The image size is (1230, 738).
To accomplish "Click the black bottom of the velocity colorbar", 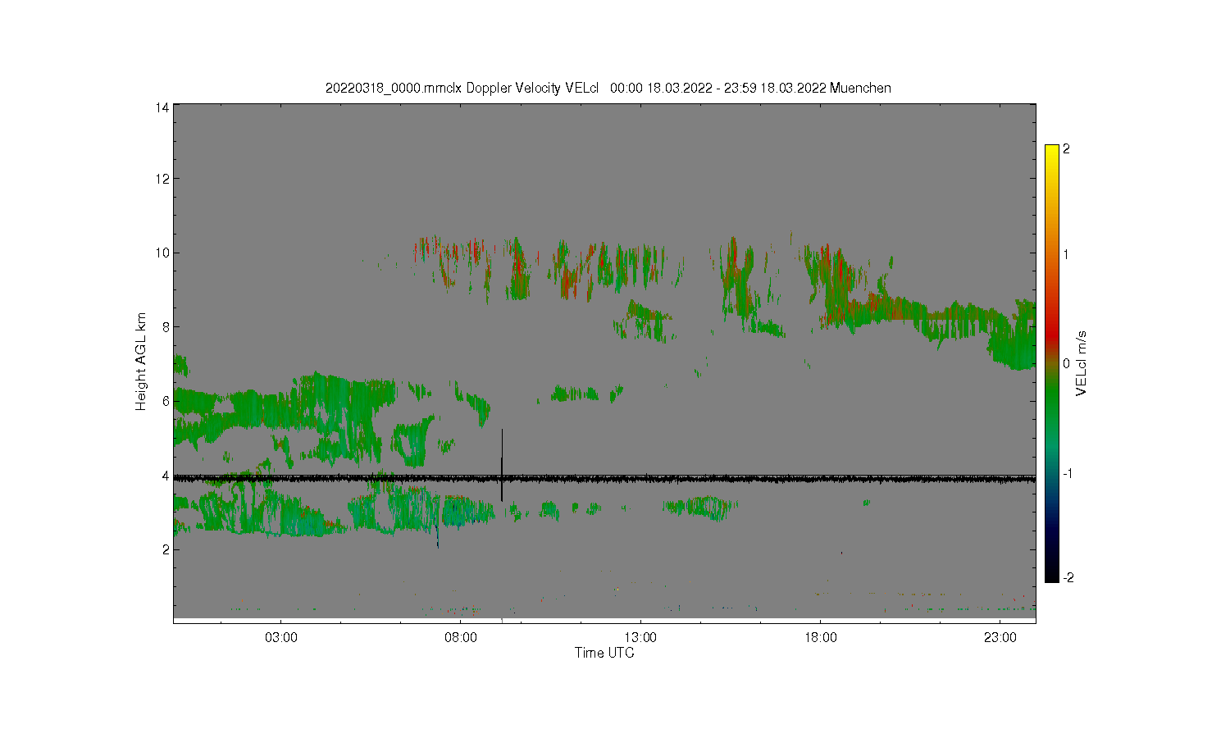I will [1052, 574].
